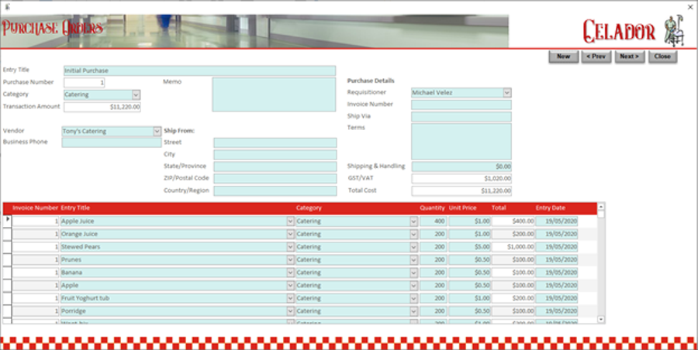Click the Celador logo image
The width and height of the screenshot is (698, 350).
(635, 31)
